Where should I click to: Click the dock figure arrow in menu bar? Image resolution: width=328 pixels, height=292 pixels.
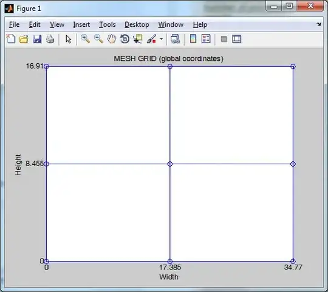319,24
